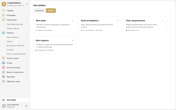Open the Push-уведомления card
176x110 pixels.
click(145, 25)
